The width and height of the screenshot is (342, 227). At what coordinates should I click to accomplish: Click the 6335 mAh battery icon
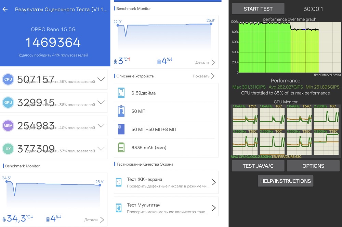point(121,148)
